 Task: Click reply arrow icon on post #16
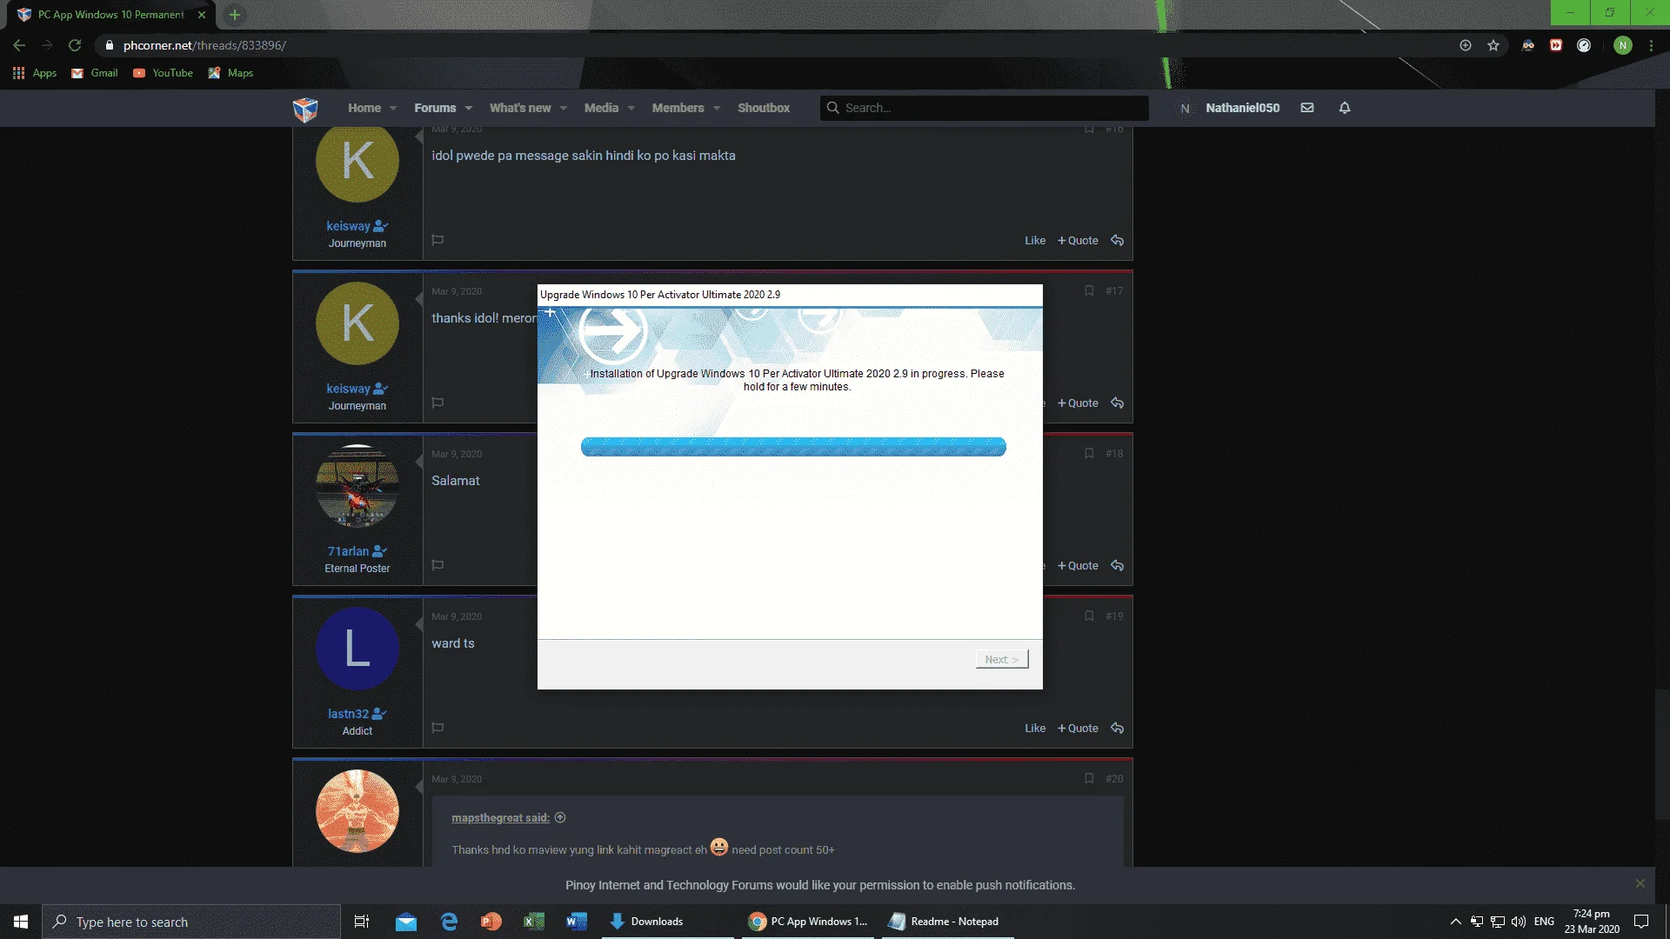(x=1118, y=241)
